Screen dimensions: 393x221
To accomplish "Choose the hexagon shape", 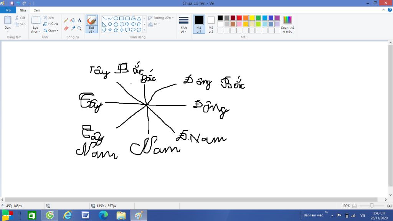I will pyautogui.click(x=122, y=24).
